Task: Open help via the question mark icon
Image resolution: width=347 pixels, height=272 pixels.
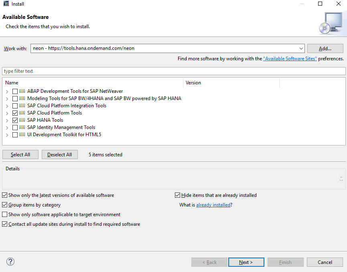Action: 10,262
